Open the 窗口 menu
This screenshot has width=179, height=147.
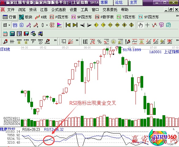[95, 10]
